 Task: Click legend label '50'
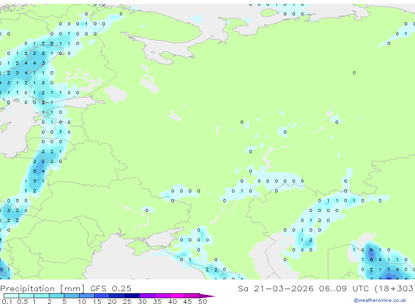[203, 302]
